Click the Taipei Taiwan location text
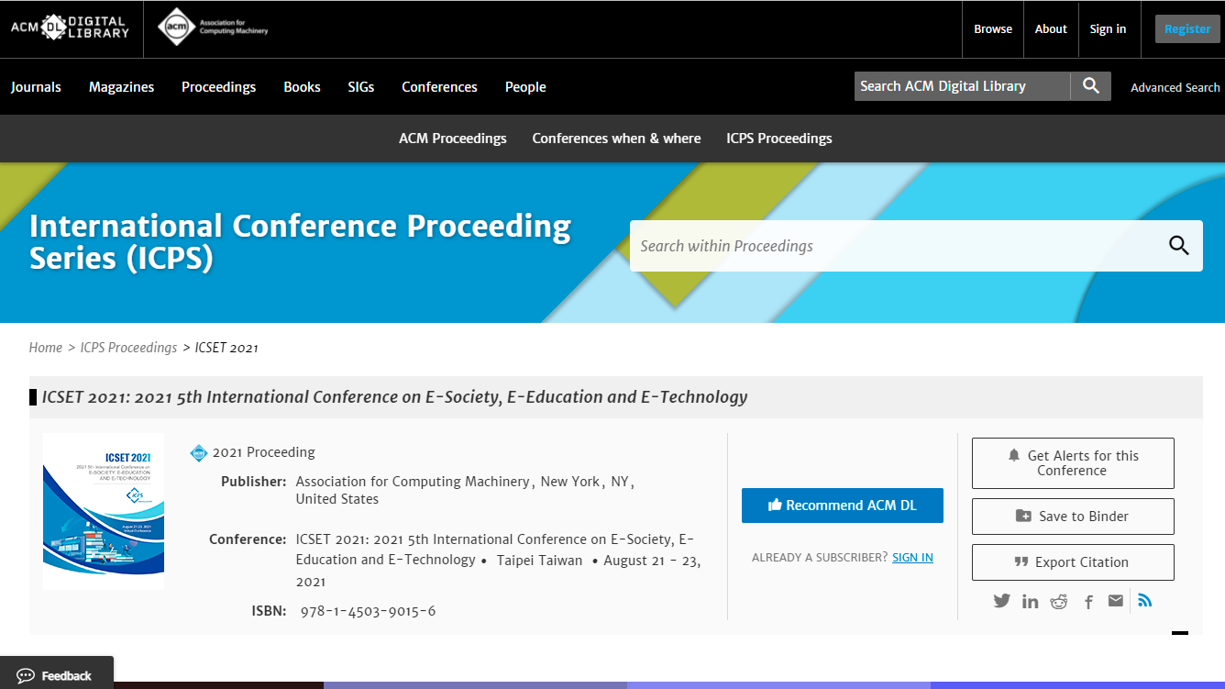The height and width of the screenshot is (689, 1225). pos(539,561)
